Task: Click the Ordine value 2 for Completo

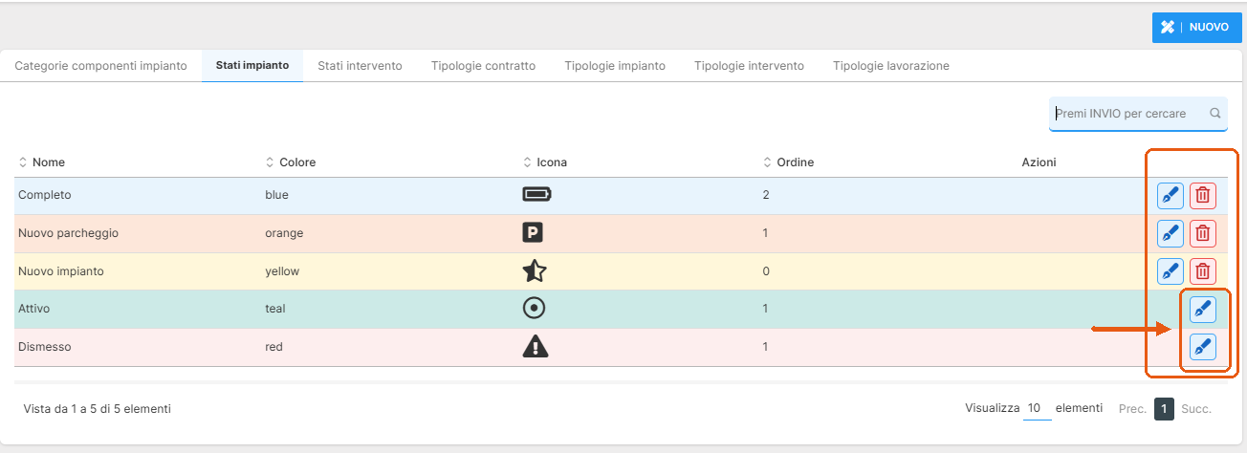Action: click(x=766, y=195)
